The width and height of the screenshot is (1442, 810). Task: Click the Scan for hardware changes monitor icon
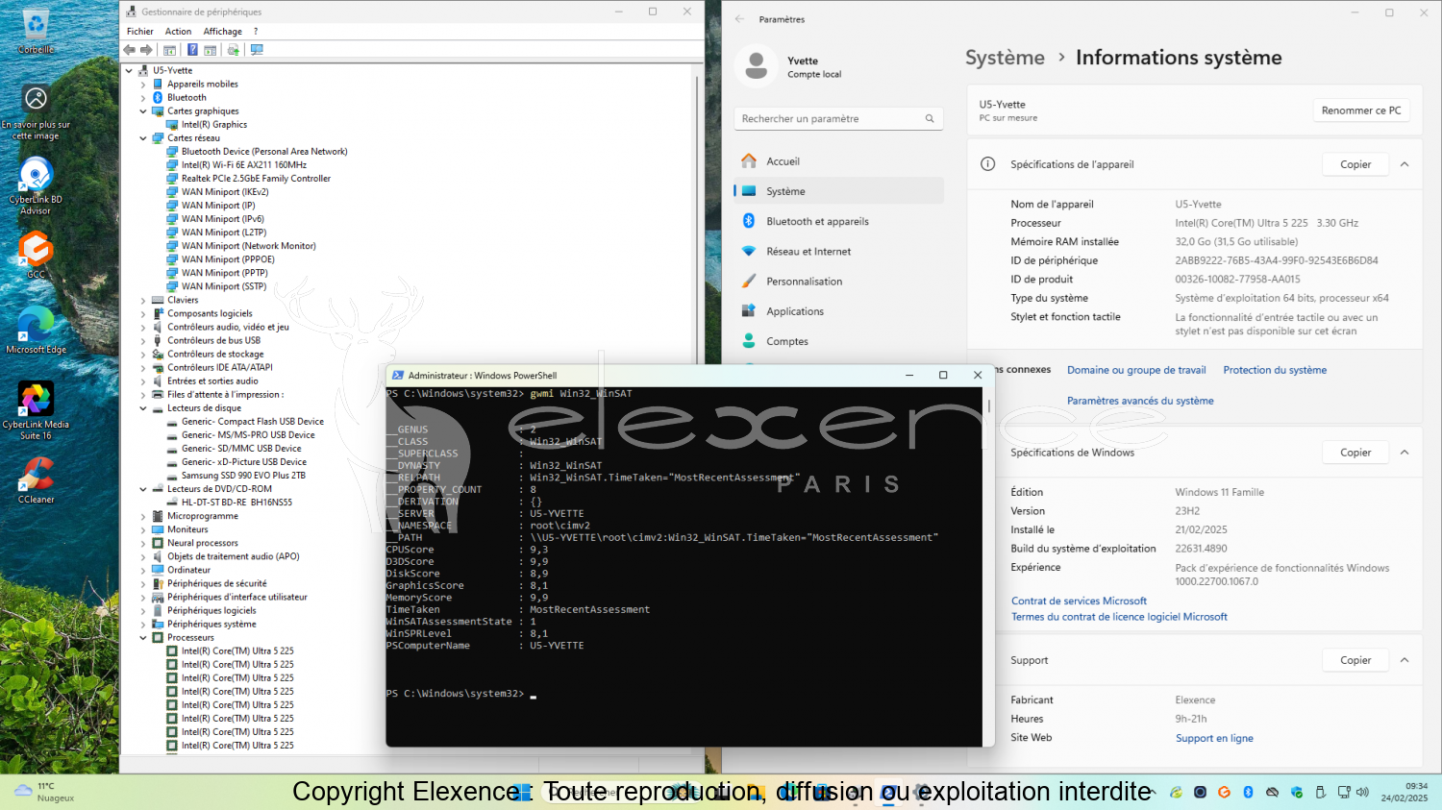coord(257,50)
